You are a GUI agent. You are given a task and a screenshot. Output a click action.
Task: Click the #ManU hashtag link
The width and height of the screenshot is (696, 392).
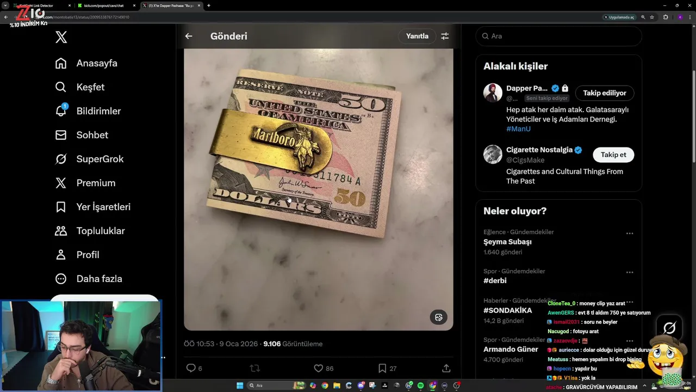pyautogui.click(x=518, y=129)
